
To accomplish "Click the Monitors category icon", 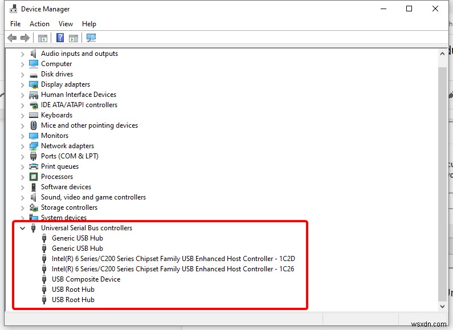I will pos(34,136).
